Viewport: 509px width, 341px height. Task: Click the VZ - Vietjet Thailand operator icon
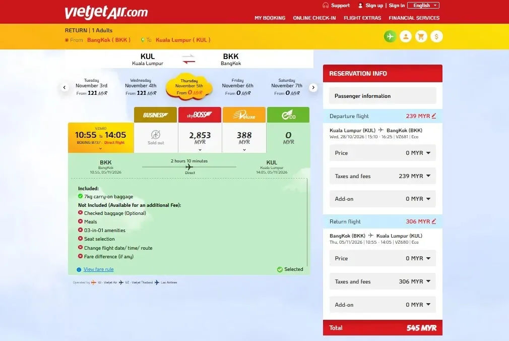click(121, 282)
